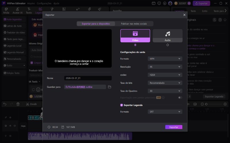The image size is (230, 143).
Task: Switch to Publicar nas redes sociais tab
Action: click(x=134, y=24)
